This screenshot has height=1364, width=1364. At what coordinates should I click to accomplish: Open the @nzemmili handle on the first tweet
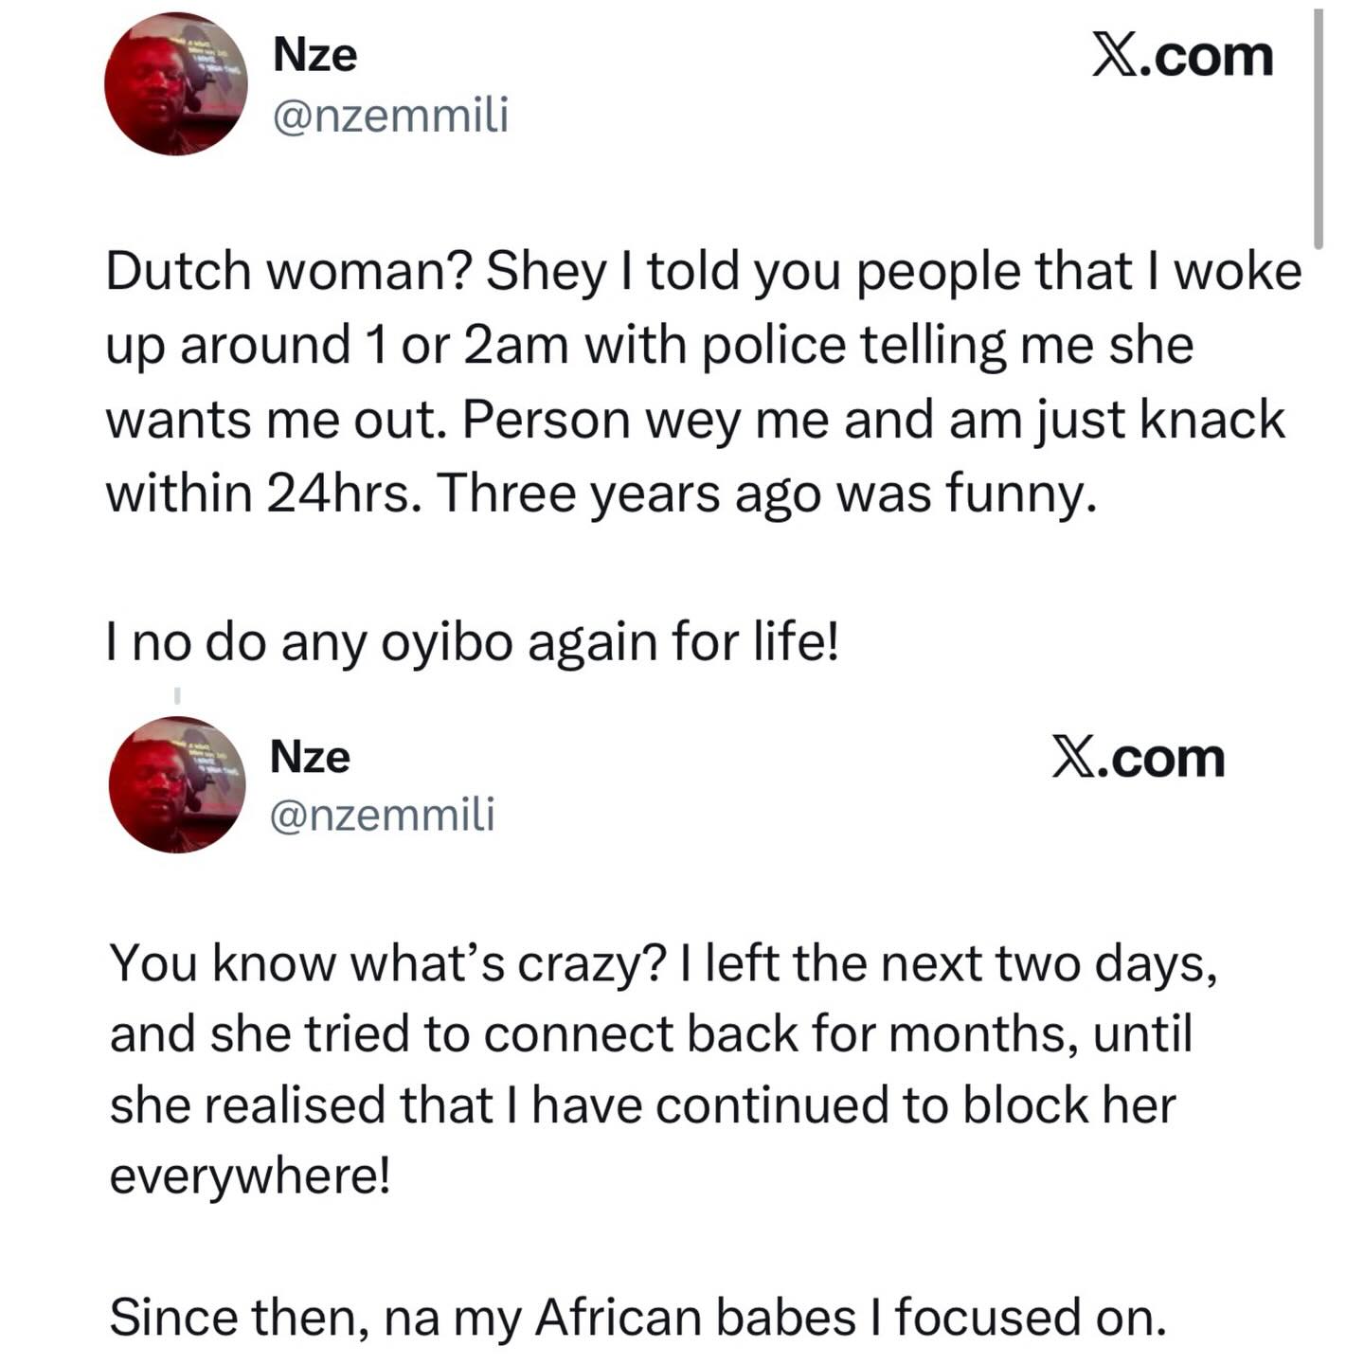pyautogui.click(x=390, y=116)
